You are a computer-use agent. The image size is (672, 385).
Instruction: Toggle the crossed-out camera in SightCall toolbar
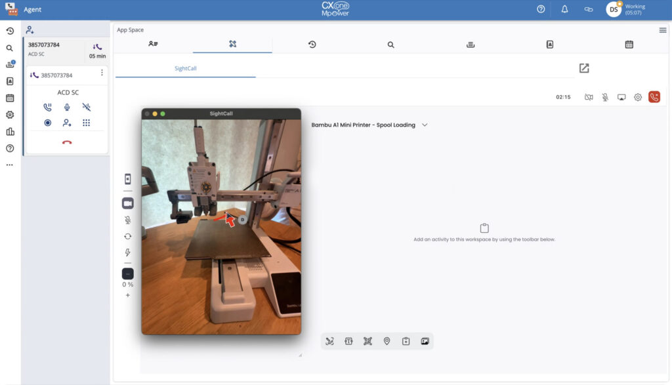pos(589,97)
